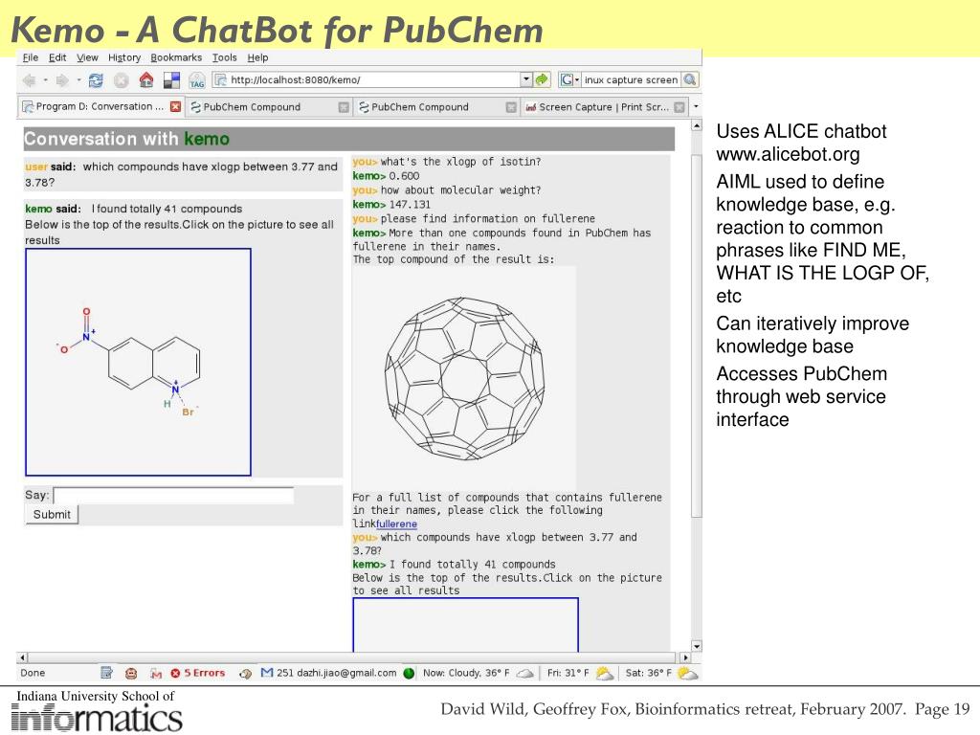Screen dimensions: 980x735
Task: Open the Forward button history dropdown
Action: coord(78,80)
